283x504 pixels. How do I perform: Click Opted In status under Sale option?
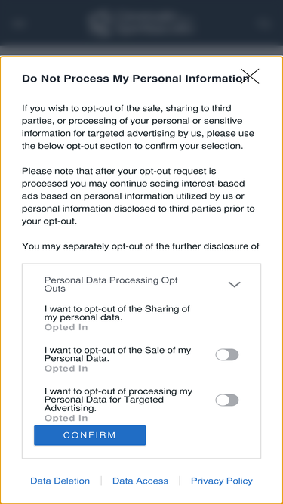point(66,369)
